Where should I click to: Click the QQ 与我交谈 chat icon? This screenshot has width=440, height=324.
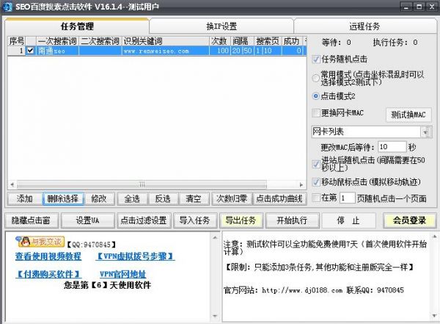click(40, 241)
